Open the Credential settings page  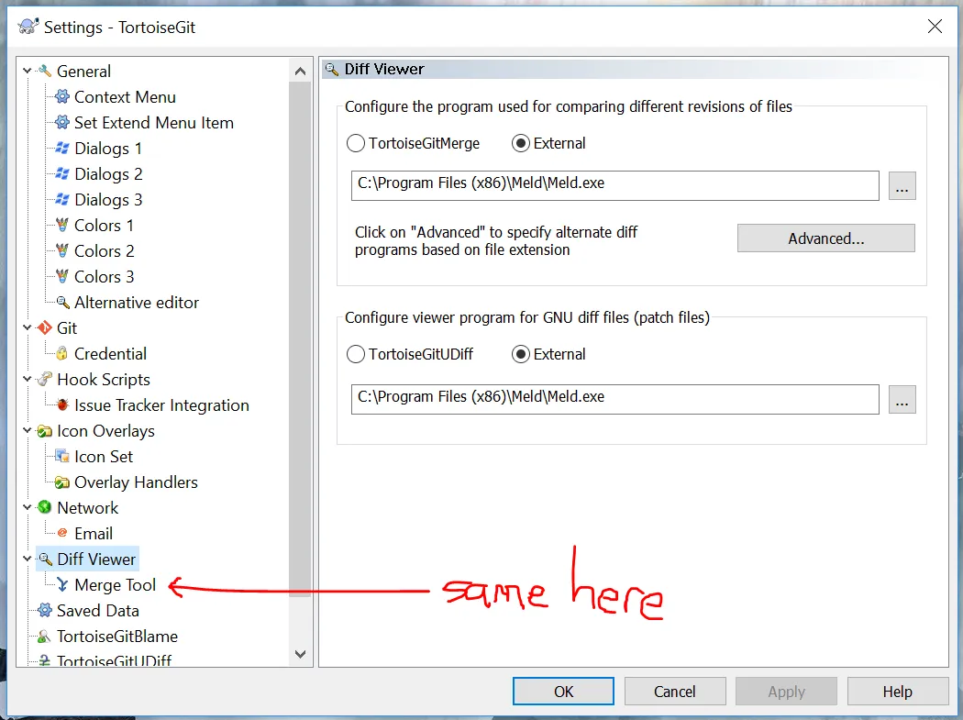pyautogui.click(x=110, y=354)
